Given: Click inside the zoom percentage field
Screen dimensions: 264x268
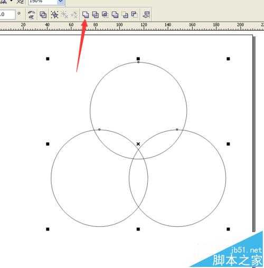Looking at the screenshot, I should 43,2.
